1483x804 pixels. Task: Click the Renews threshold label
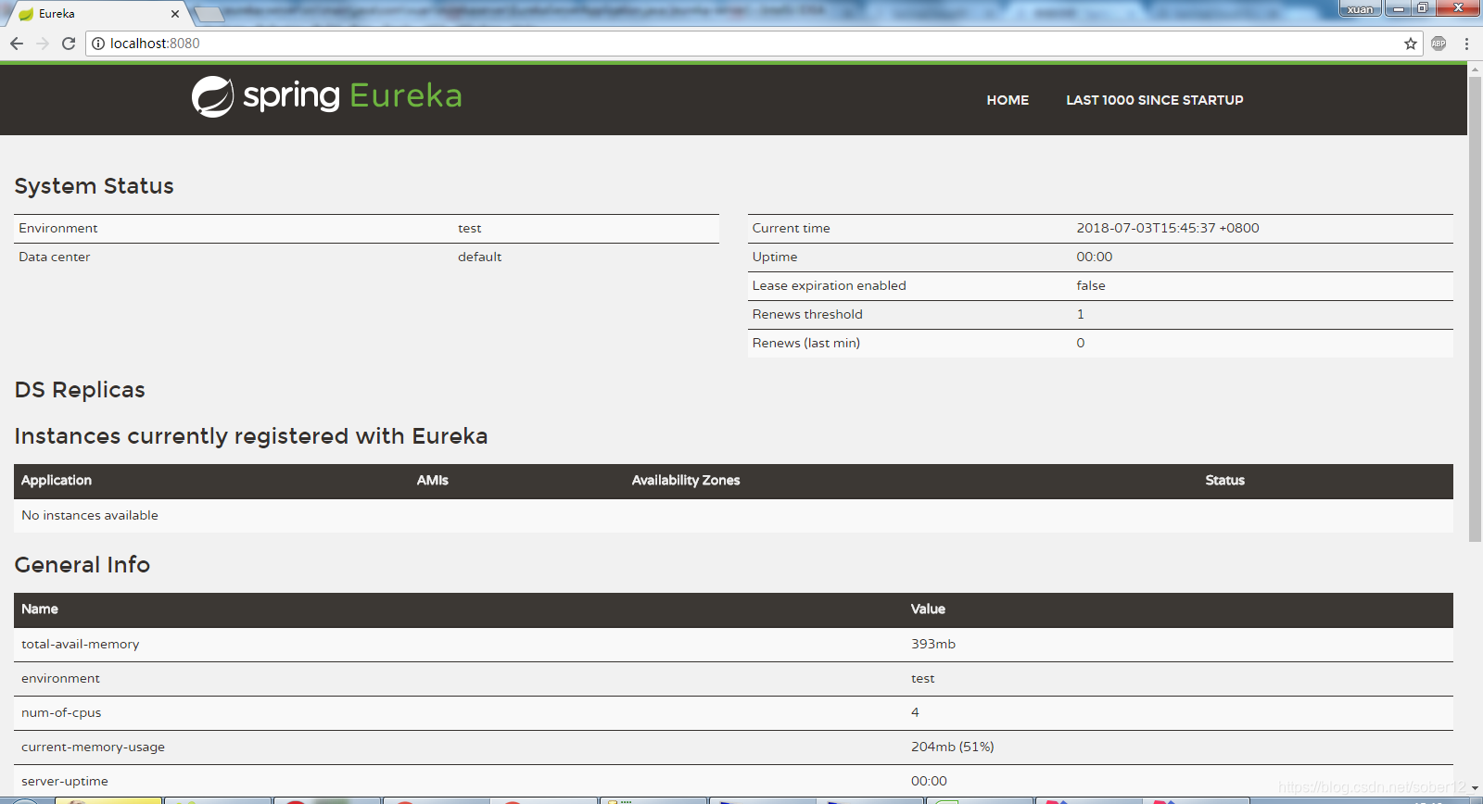(x=807, y=314)
